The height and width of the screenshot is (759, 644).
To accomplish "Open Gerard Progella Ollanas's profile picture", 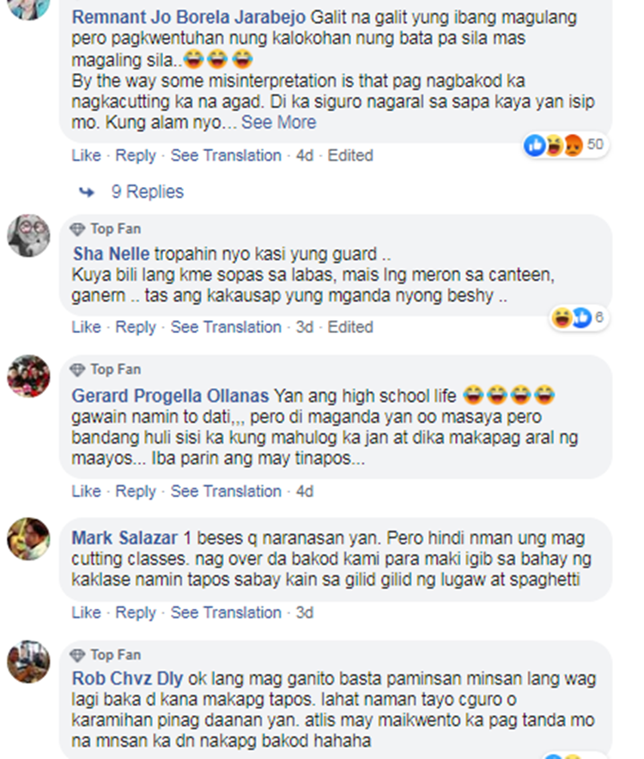I will (28, 376).
